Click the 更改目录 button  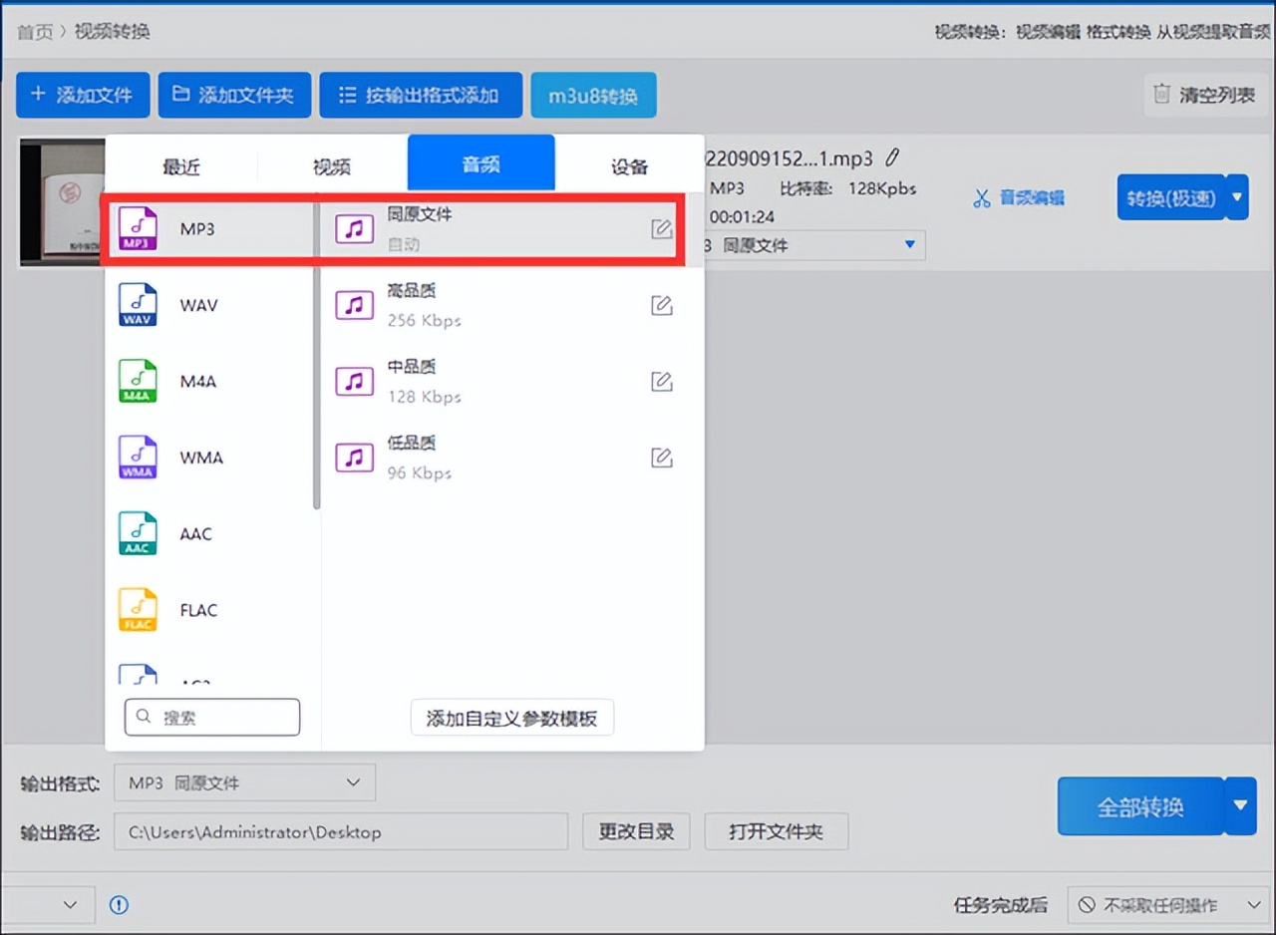[x=636, y=831]
